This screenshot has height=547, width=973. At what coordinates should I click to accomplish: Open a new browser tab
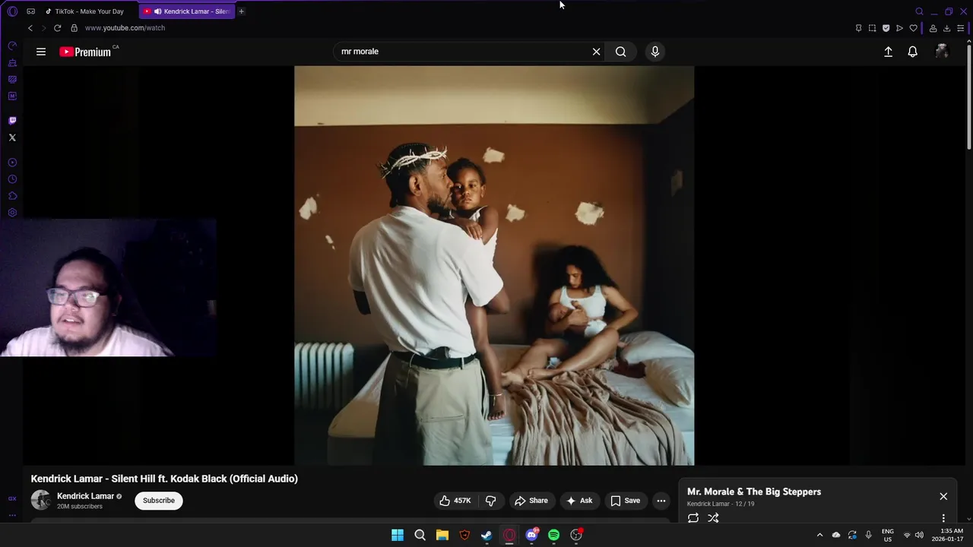point(241,11)
